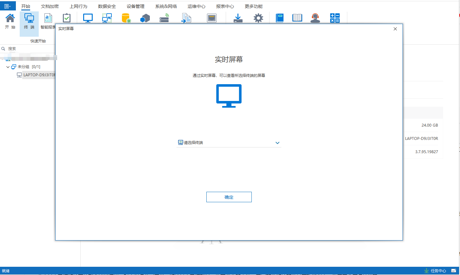Switch to the 文档加密 ribbon tab
This screenshot has height=275, width=460.
[x=50, y=6]
